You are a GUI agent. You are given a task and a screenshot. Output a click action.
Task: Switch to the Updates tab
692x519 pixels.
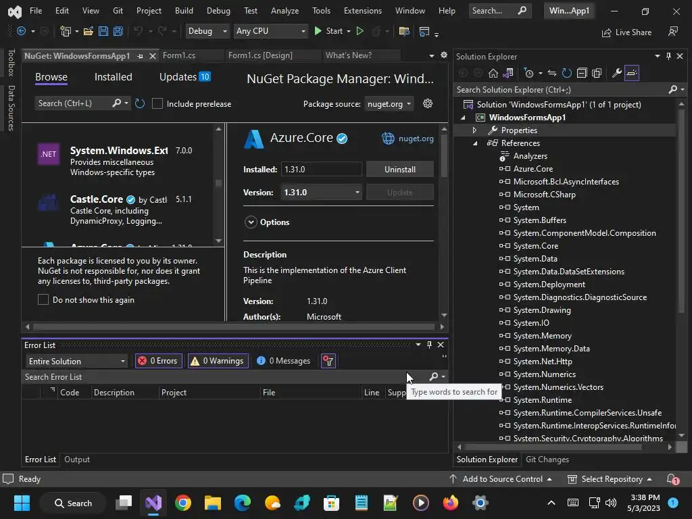pyautogui.click(x=184, y=77)
